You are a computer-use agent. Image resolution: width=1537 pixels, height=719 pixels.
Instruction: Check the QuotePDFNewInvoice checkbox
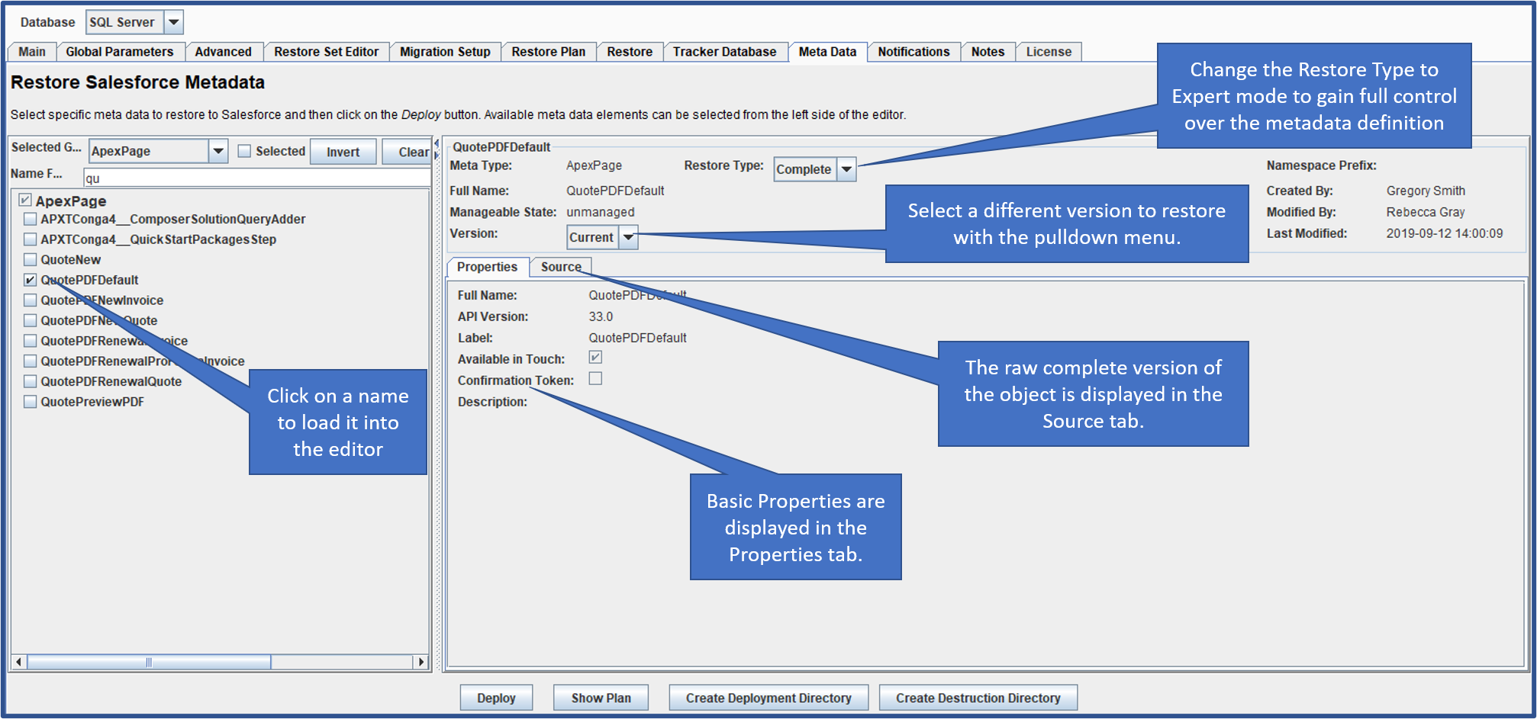pyautogui.click(x=31, y=300)
